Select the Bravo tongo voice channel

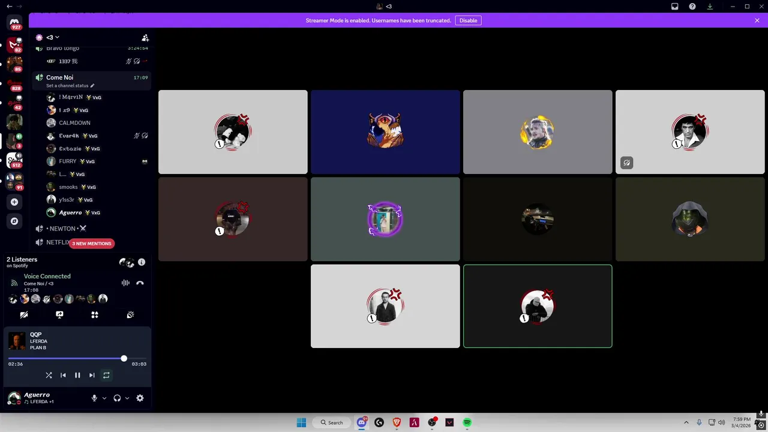pyautogui.click(x=91, y=48)
